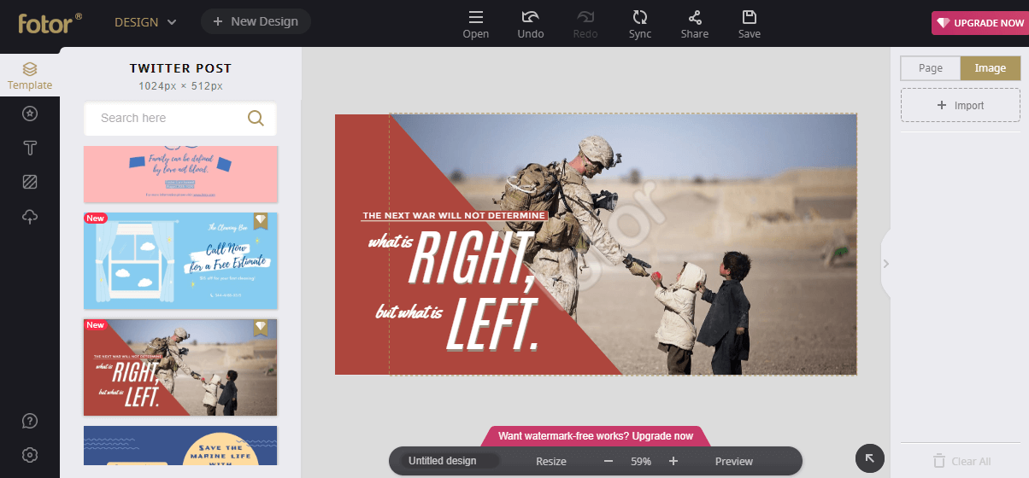Open the stickers panel star icon
Viewport: 1029px width, 478px height.
30,114
